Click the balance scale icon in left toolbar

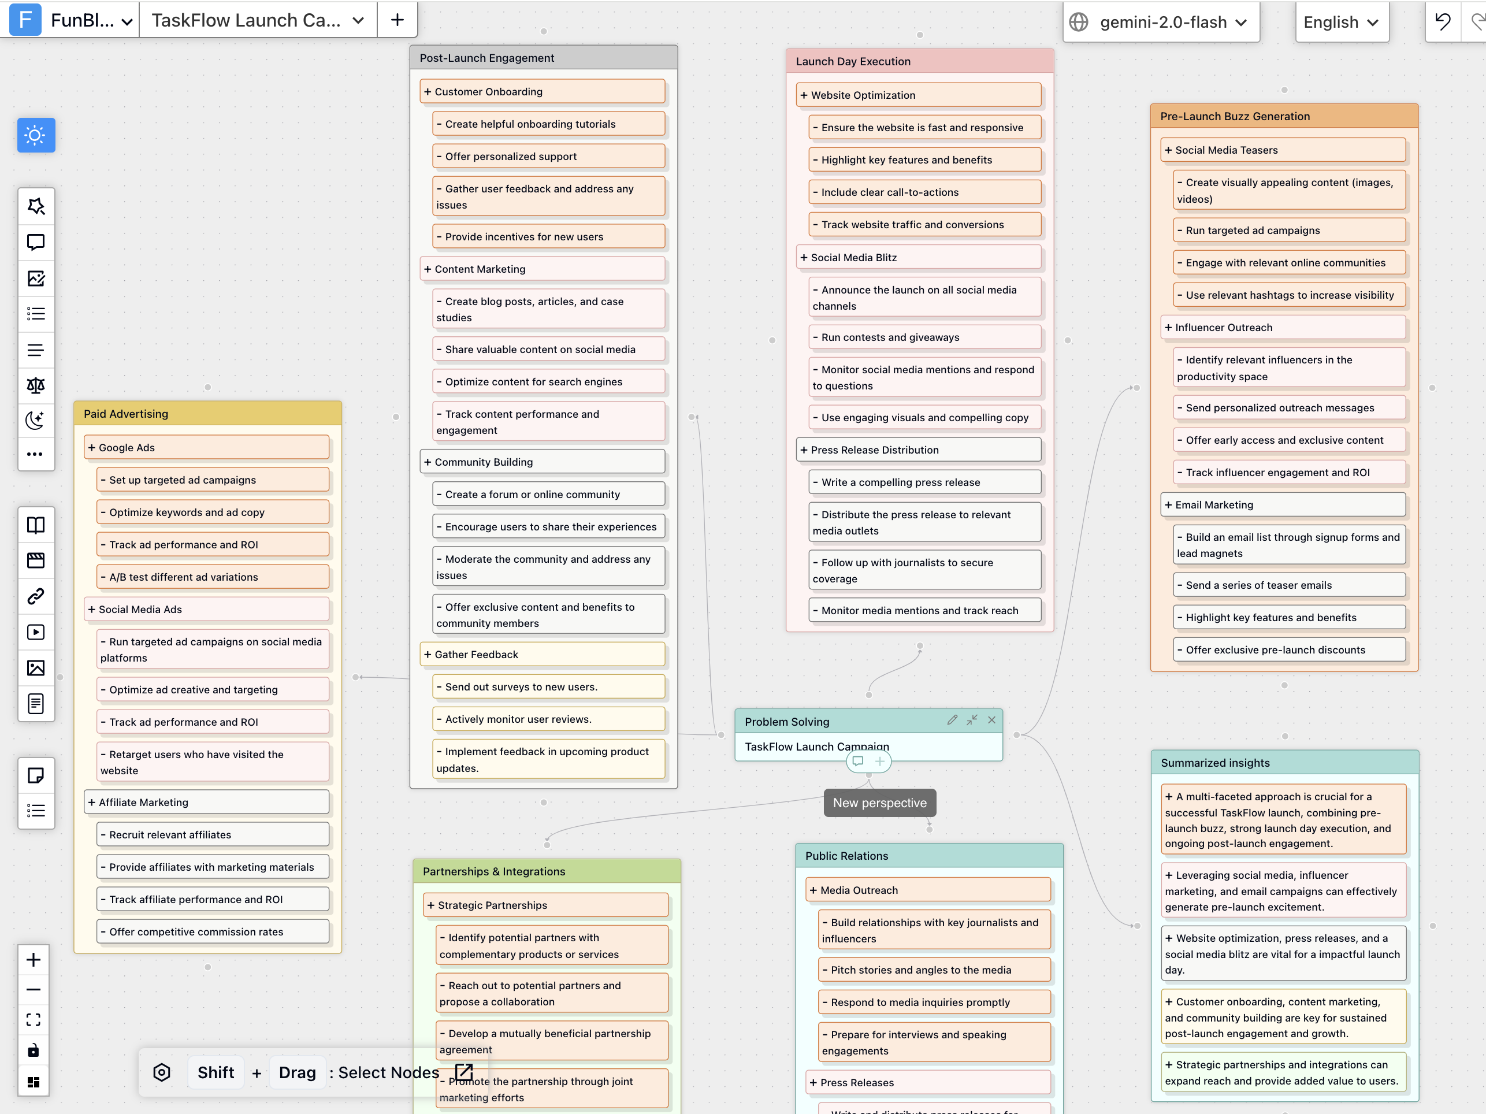pyautogui.click(x=36, y=385)
